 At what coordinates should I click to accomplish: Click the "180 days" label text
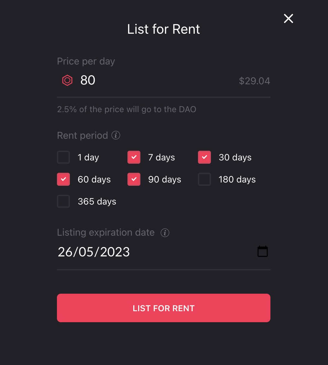[x=237, y=180]
